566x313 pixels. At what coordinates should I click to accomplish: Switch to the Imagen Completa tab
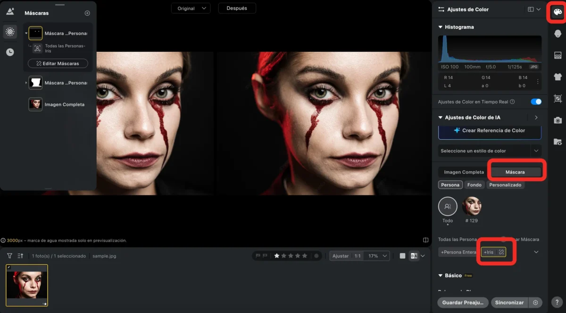464,172
